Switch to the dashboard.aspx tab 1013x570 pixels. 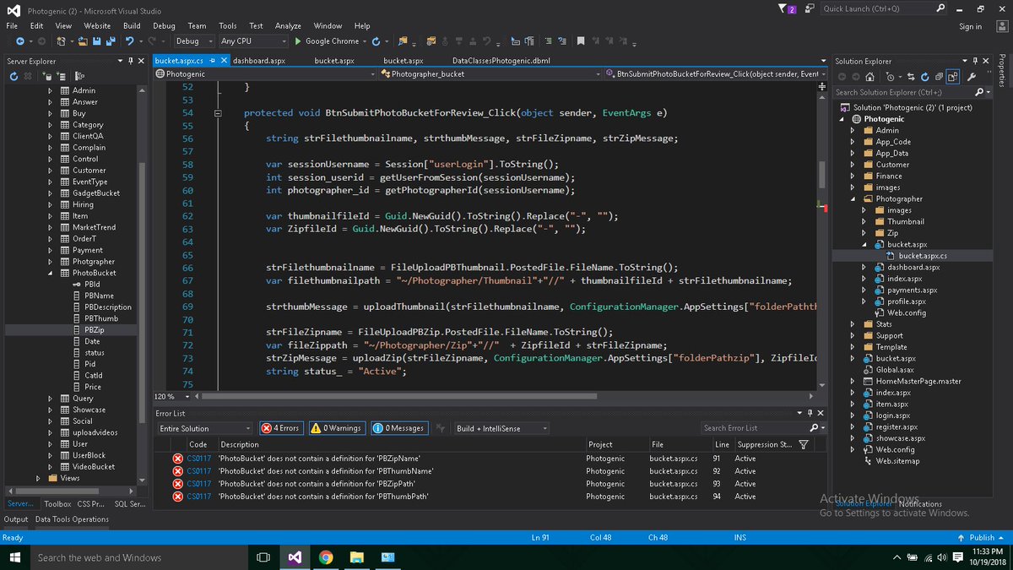[x=259, y=61]
